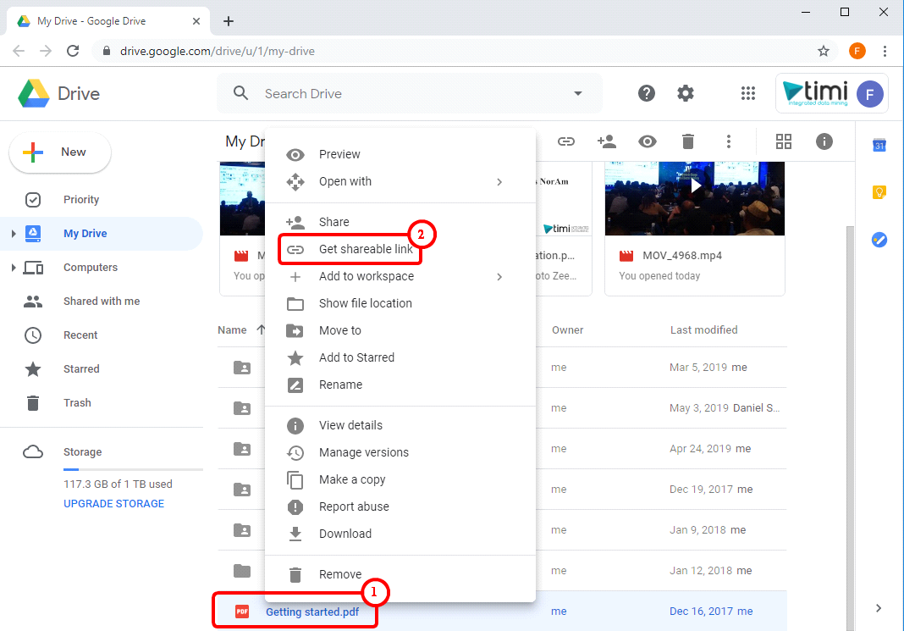Click the share person-add toolbar icon
The image size is (904, 631).
coord(607,141)
